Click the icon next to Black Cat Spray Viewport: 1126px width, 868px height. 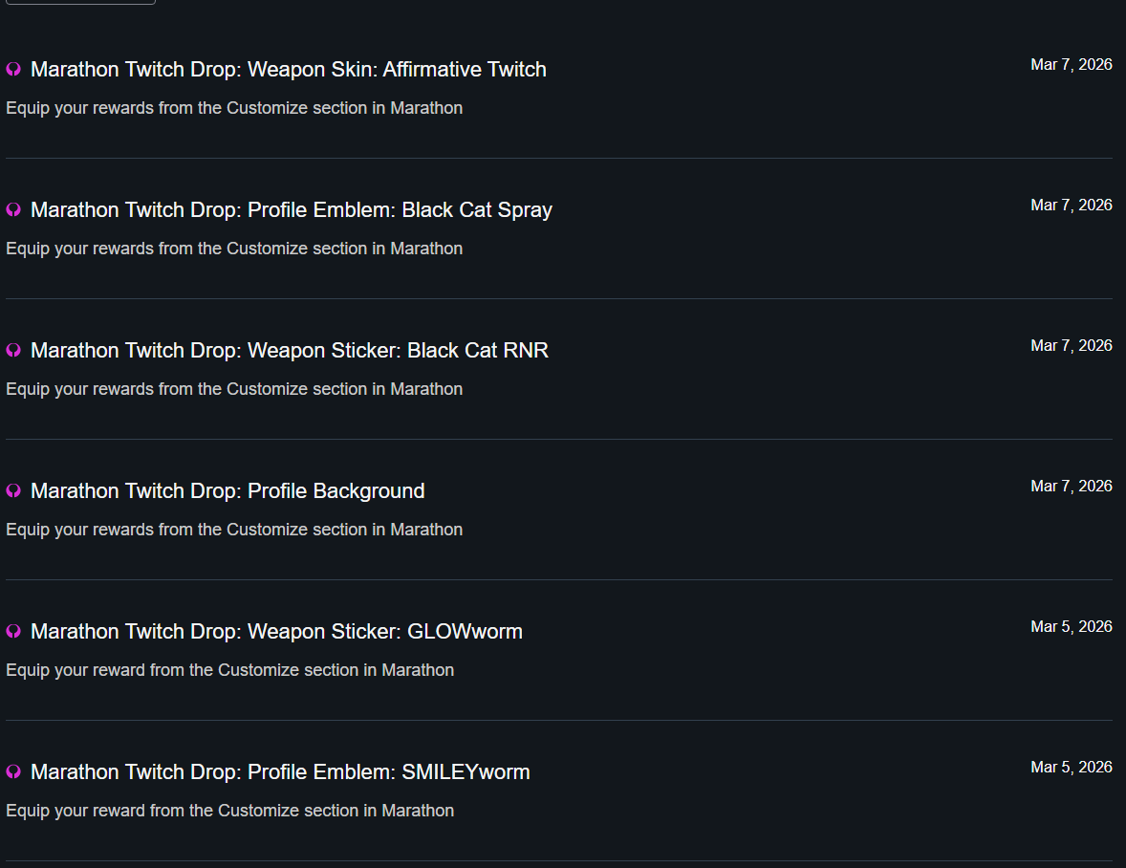click(13, 210)
